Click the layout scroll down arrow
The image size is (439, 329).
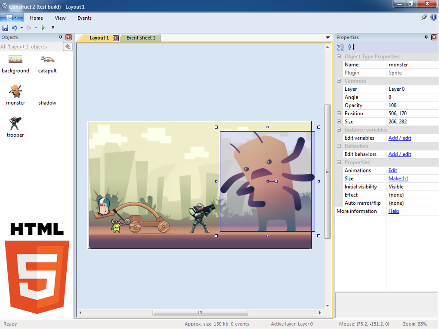327,306
